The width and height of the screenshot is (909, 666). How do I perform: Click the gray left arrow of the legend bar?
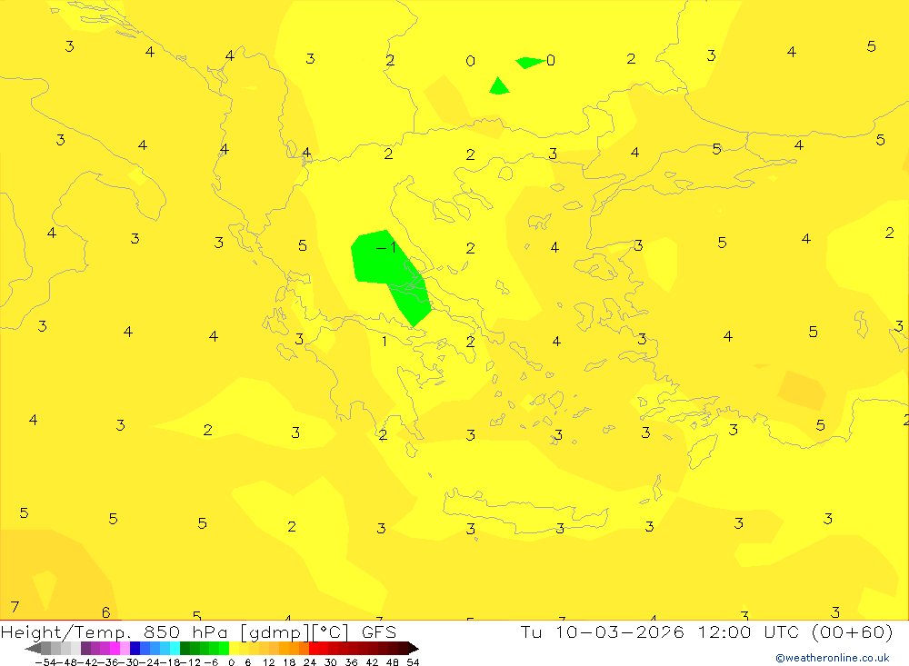click(x=33, y=649)
